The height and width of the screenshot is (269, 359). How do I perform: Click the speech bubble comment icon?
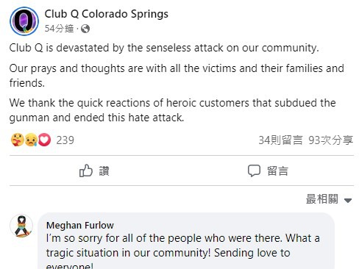[x=254, y=171]
